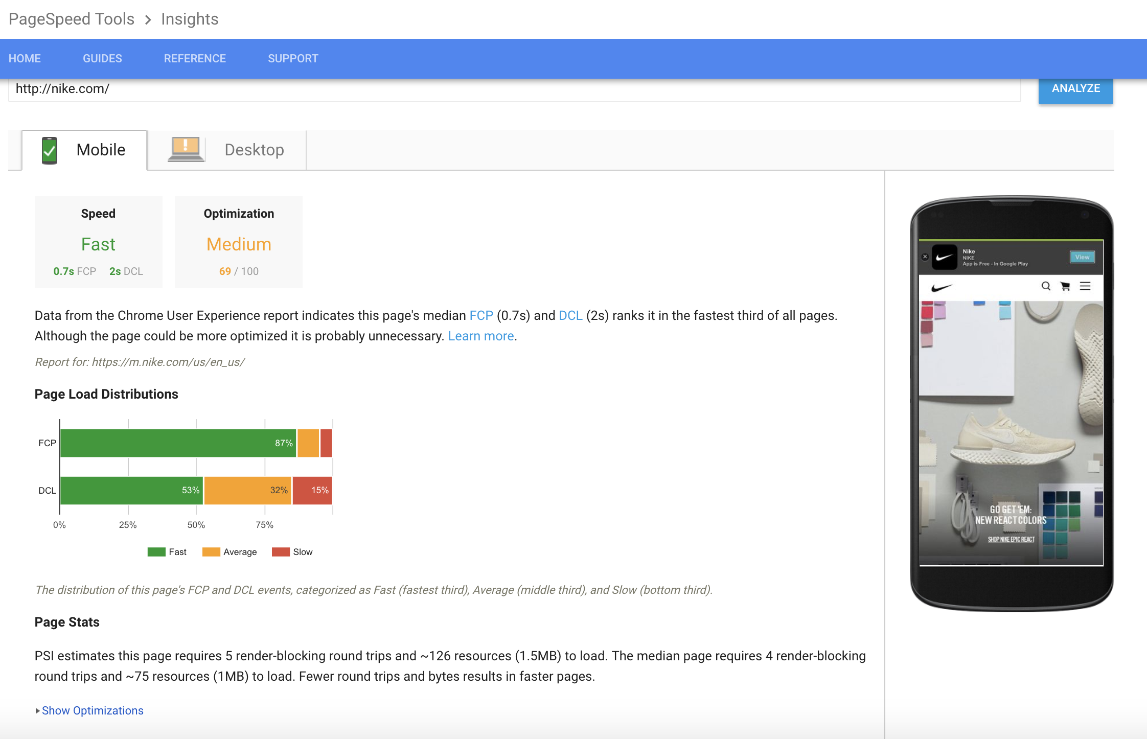This screenshot has width=1147, height=739.
Task: Click search icon in phone preview
Action: (x=1046, y=286)
